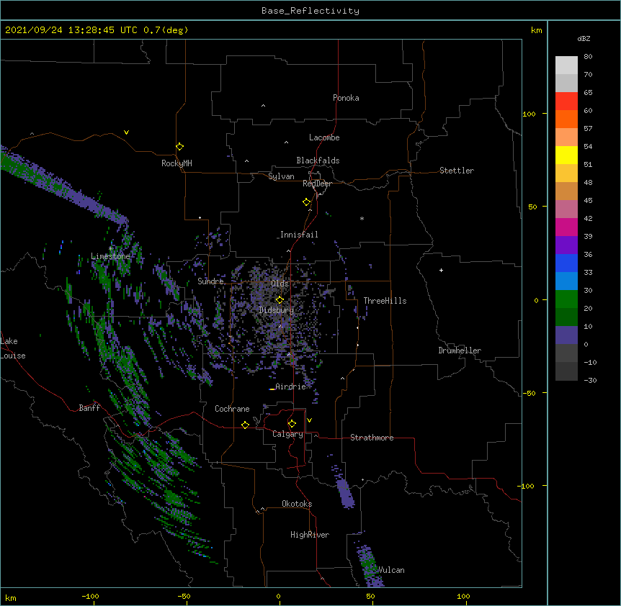The width and height of the screenshot is (621, 606).
Task: Select the Olds label
Action: 280,284
